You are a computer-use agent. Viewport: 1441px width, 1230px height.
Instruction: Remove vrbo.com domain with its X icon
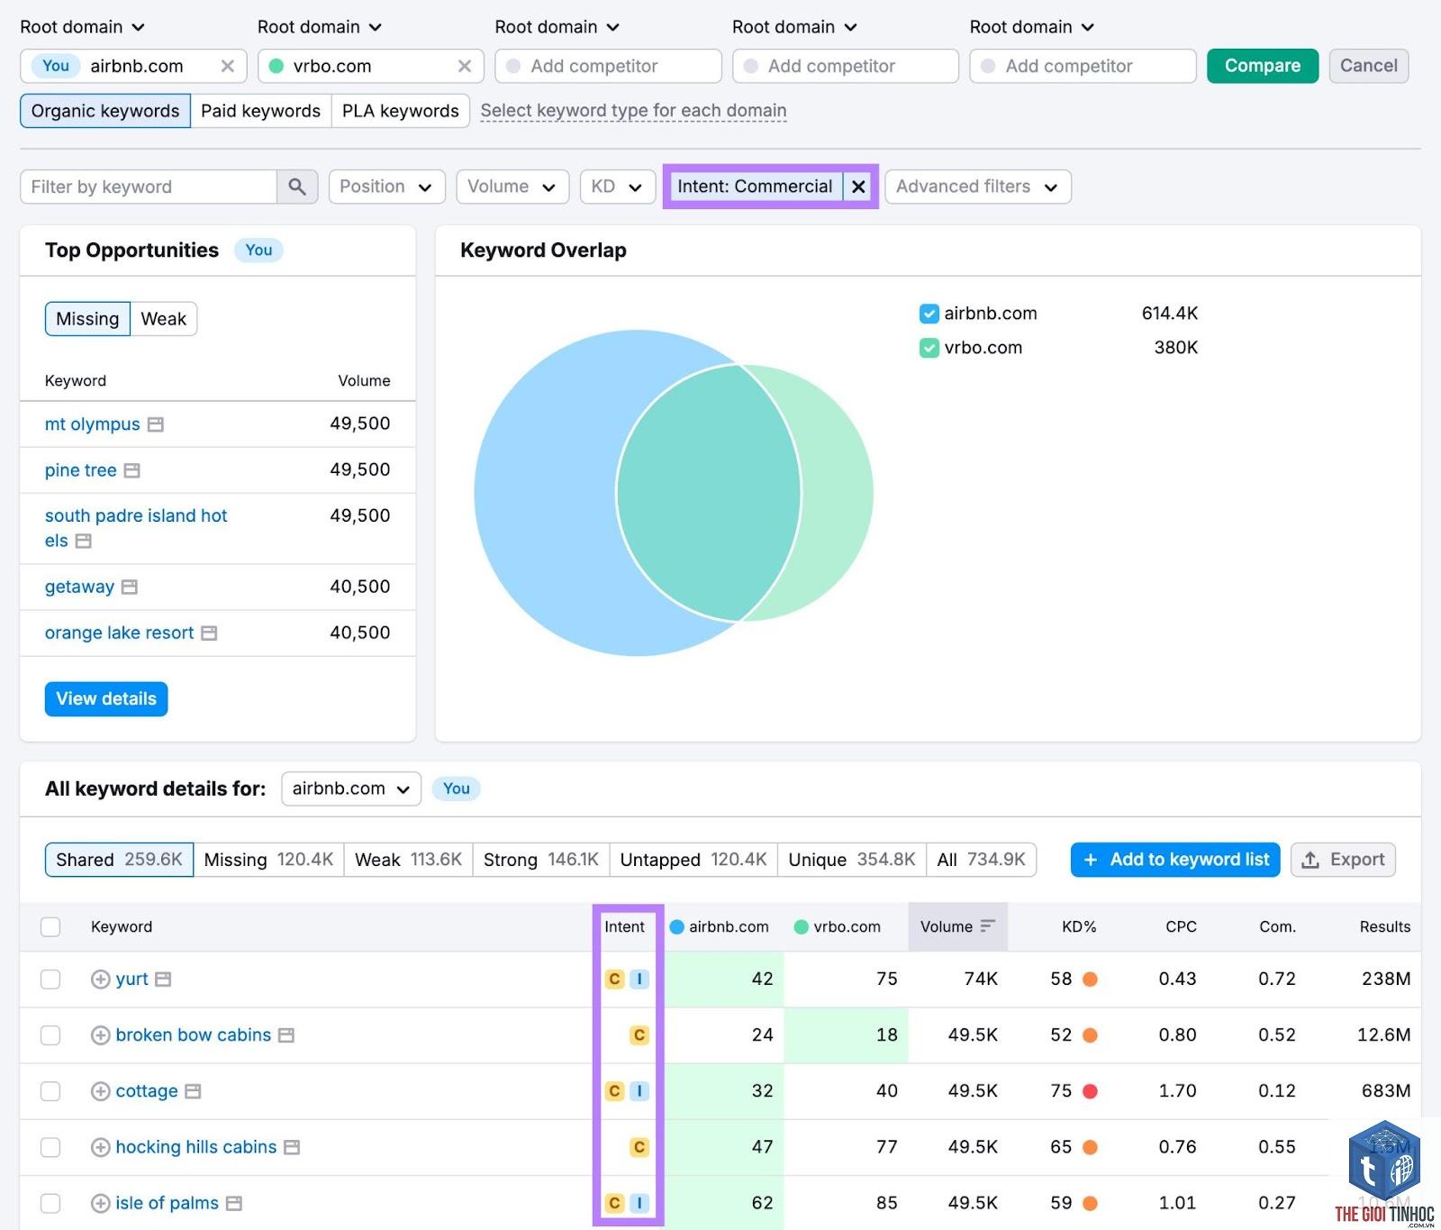click(x=465, y=66)
